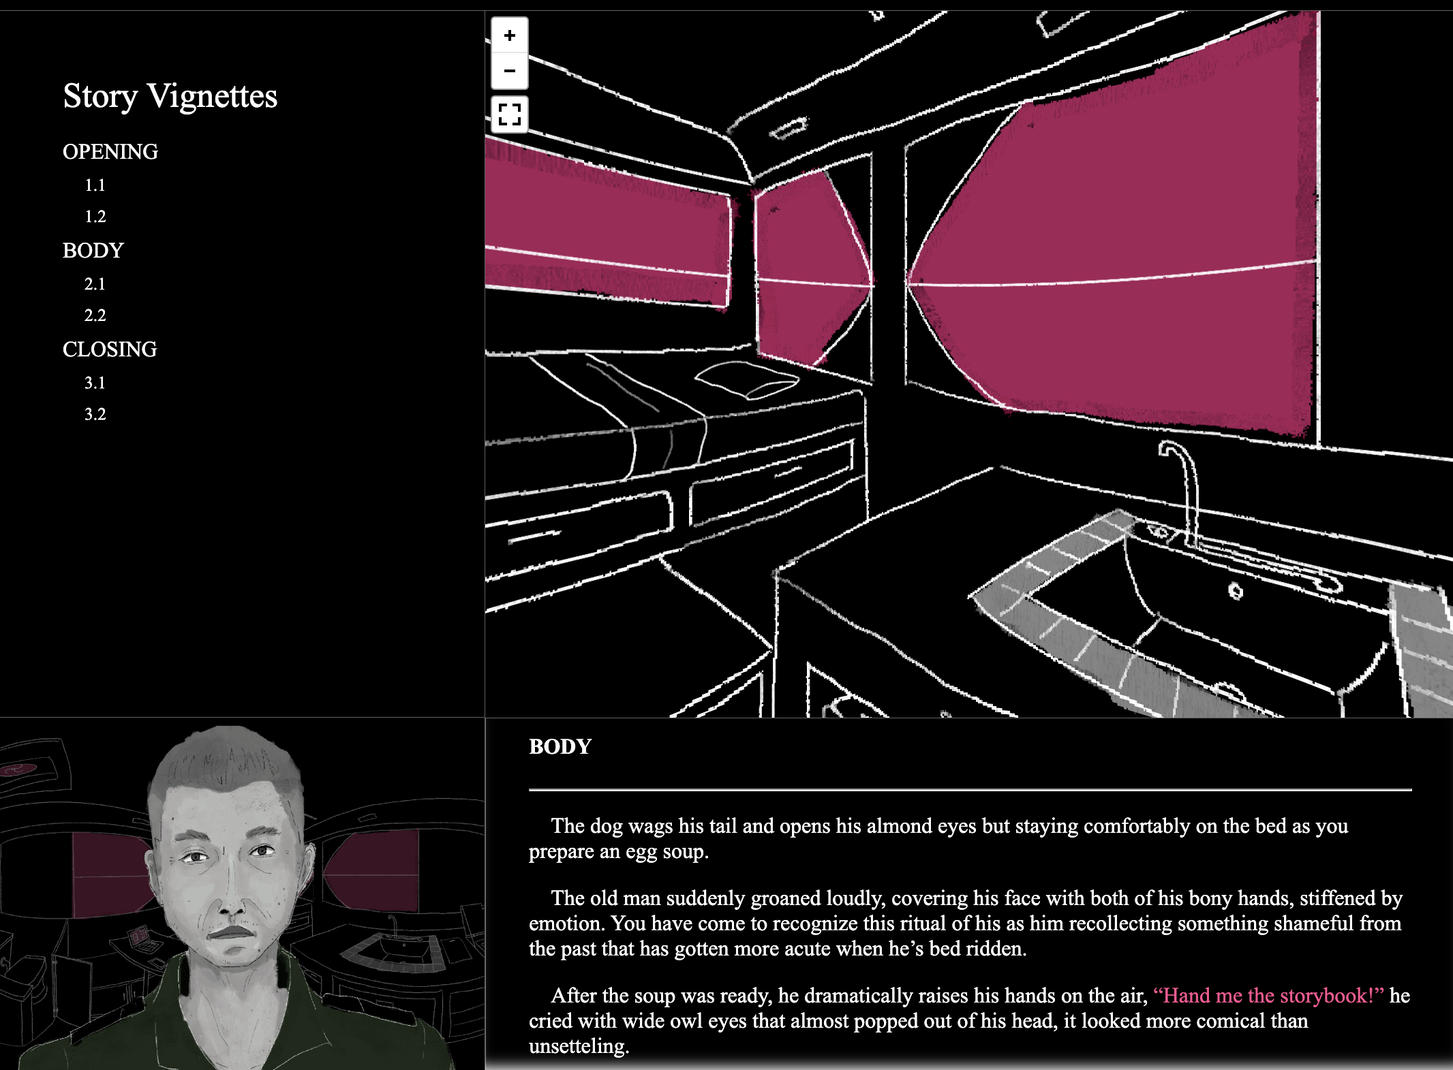Go to the CLOSING section
Screen dimensions: 1453x1070
[110, 349]
